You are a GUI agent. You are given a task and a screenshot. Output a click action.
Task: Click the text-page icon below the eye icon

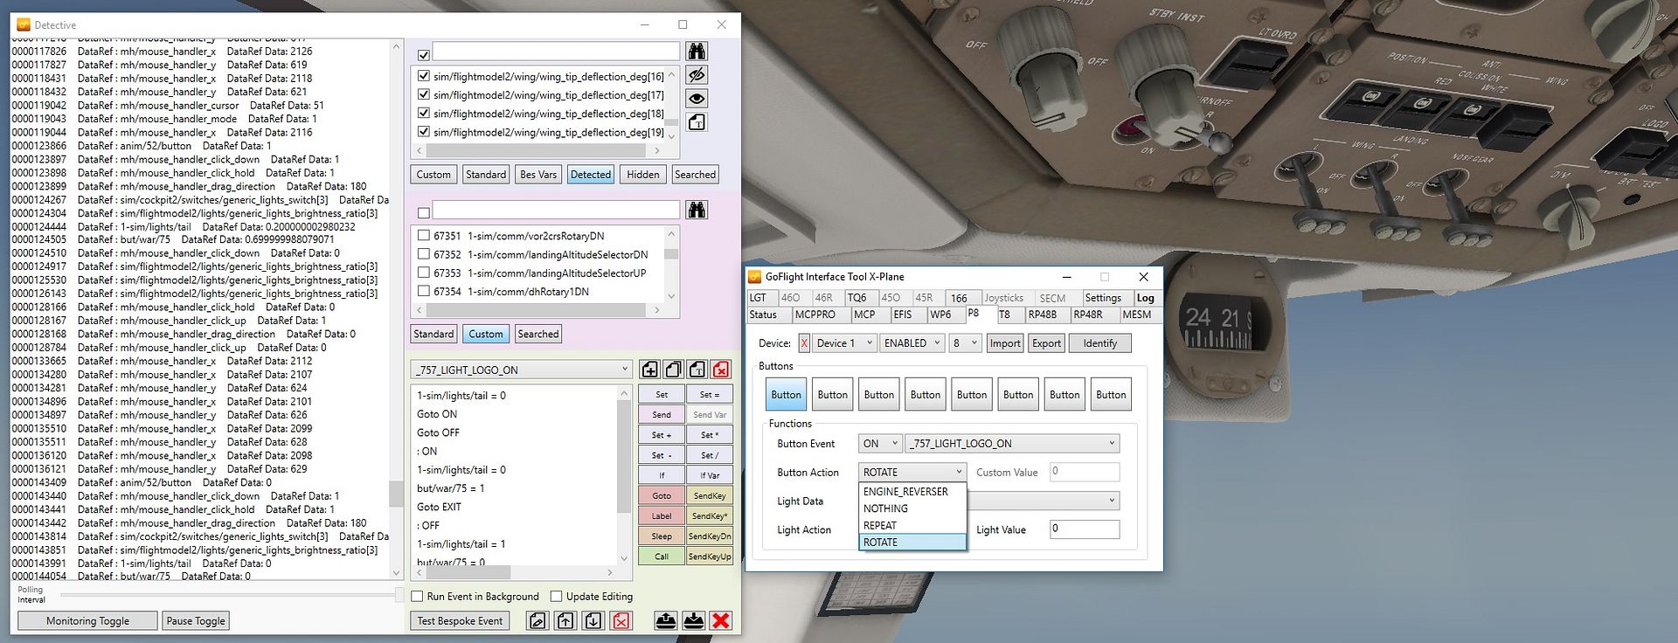[x=697, y=122]
